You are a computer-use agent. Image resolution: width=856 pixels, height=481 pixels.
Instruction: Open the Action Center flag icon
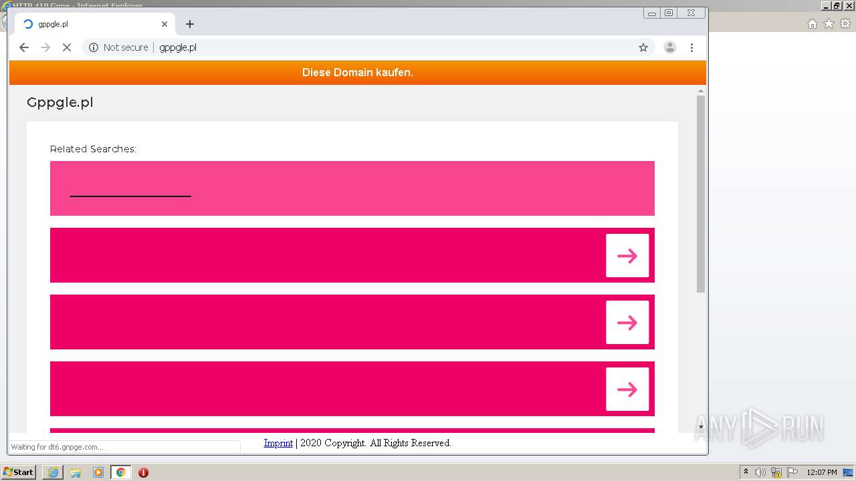[x=792, y=472]
